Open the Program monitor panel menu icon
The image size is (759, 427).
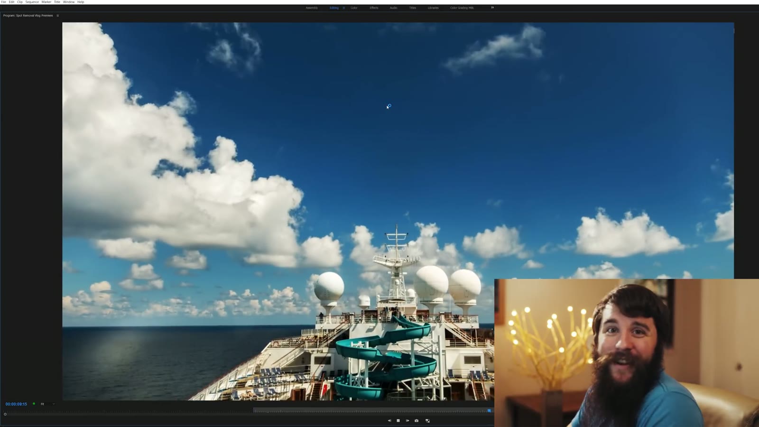(58, 16)
